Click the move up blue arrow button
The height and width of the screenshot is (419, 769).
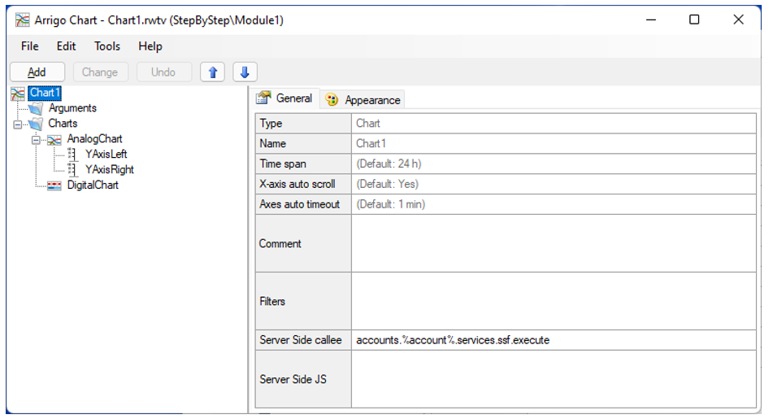tap(212, 72)
